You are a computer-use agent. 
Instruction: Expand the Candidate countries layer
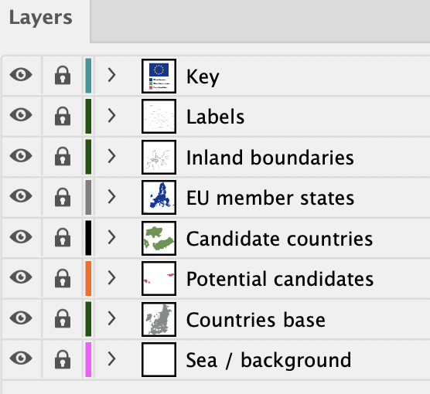click(x=111, y=237)
